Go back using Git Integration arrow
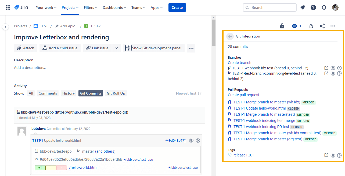The image size is (345, 176). (x=230, y=36)
